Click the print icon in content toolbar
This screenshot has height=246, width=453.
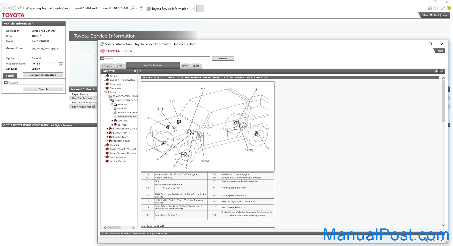437,71
